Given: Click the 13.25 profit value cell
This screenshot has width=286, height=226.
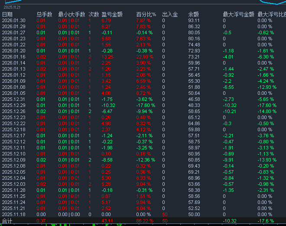Looking at the screenshot, I should point(107,57).
